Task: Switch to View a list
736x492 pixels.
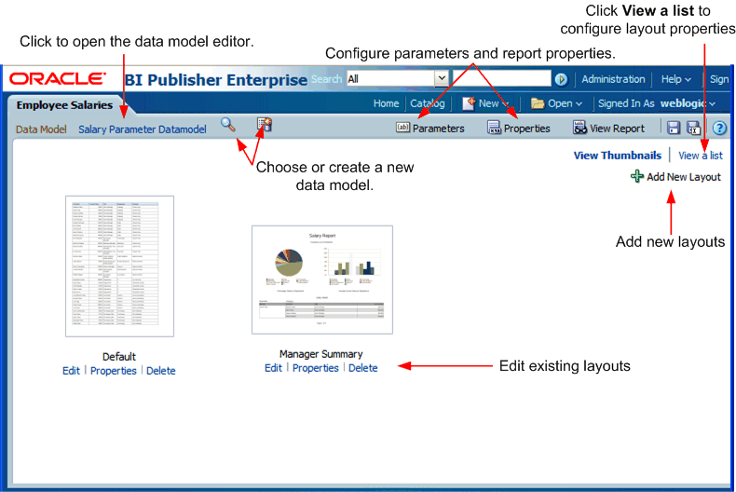Action: click(x=701, y=156)
